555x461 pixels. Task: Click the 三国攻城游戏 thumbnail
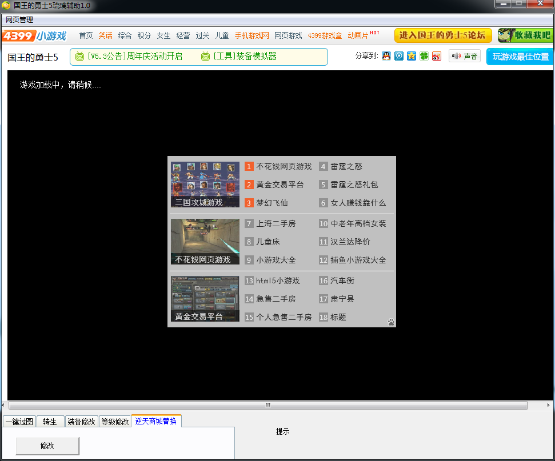pos(205,185)
